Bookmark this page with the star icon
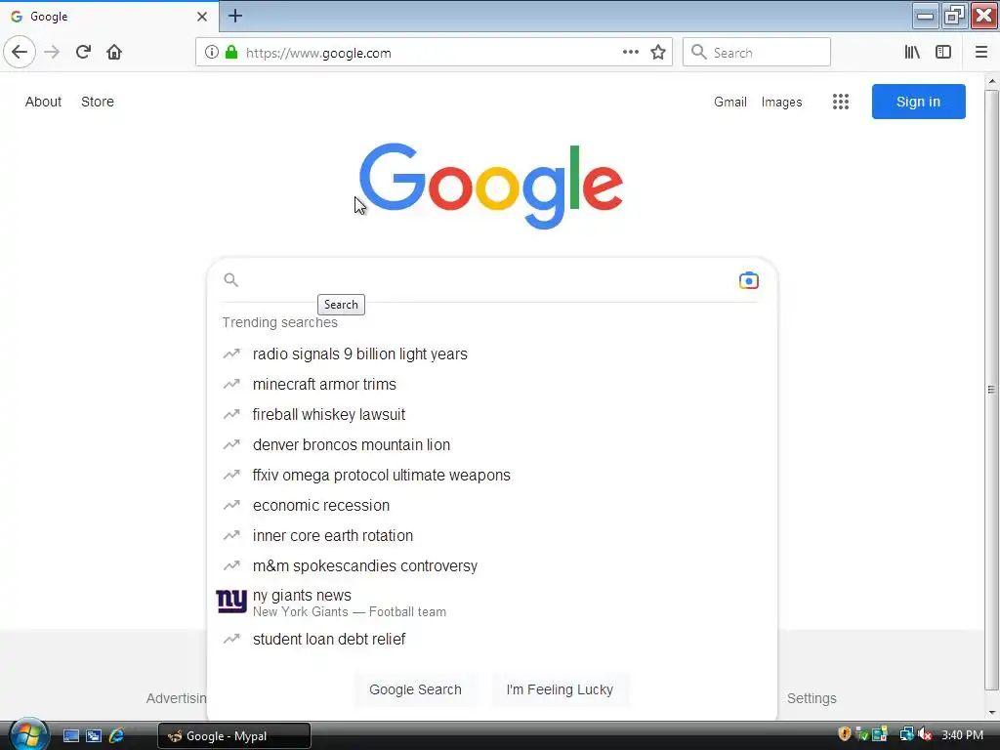Image resolution: width=1000 pixels, height=750 pixels. (658, 53)
